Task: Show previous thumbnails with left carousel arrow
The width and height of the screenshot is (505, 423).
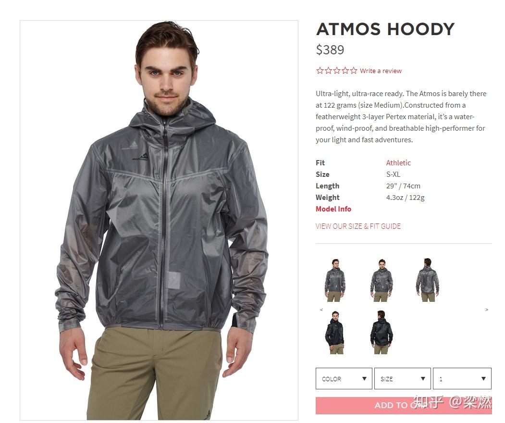Action: click(321, 310)
